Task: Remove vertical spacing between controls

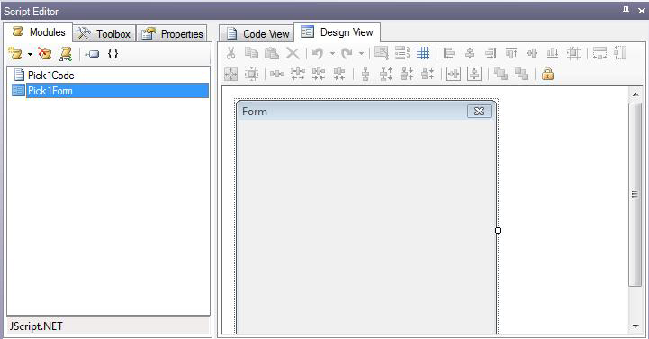Action: pyautogui.click(x=428, y=75)
